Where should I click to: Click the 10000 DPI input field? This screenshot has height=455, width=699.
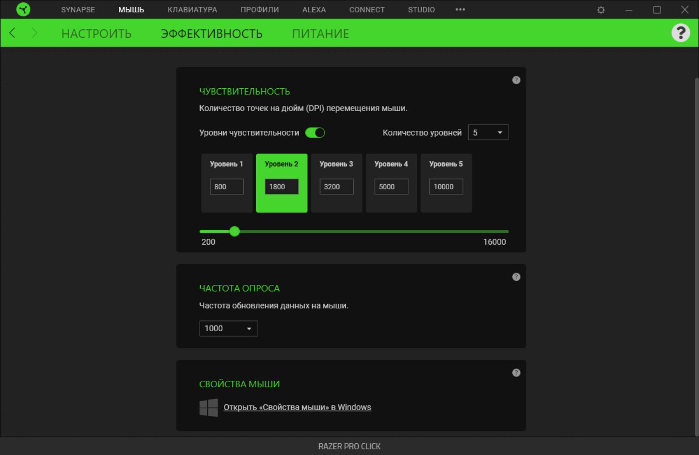pos(446,186)
